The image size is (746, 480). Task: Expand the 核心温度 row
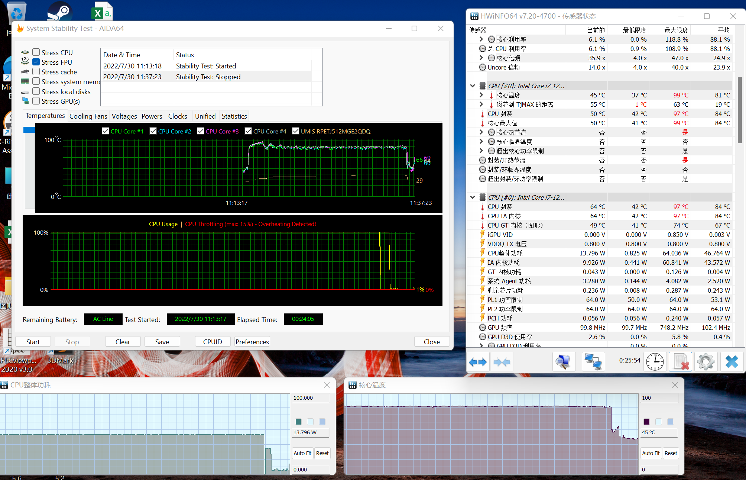[481, 95]
